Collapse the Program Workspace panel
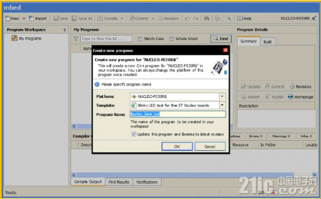 click(65, 29)
